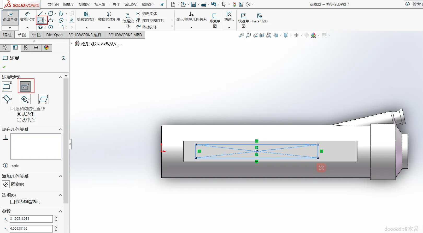423x233 pixels.
Task: Open dropdown under 退出草图
Action: tap(10, 28)
